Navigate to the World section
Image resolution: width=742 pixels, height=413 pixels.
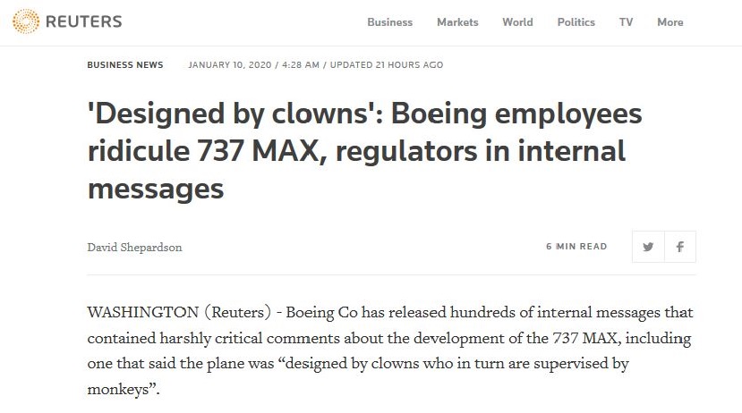(x=517, y=22)
